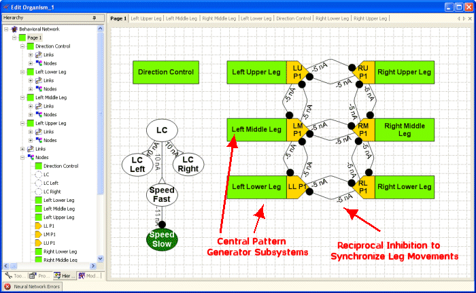Collapse the Page 1 tree node
Screen dimensions: 476x293
14,38
